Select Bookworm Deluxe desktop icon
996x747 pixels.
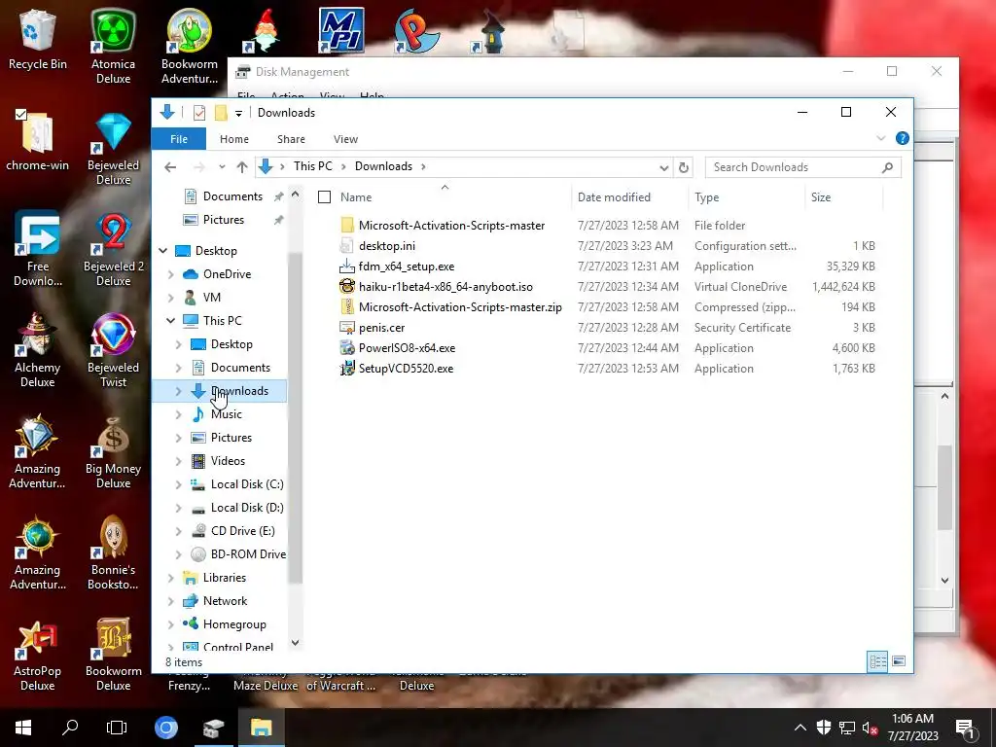pos(113,656)
